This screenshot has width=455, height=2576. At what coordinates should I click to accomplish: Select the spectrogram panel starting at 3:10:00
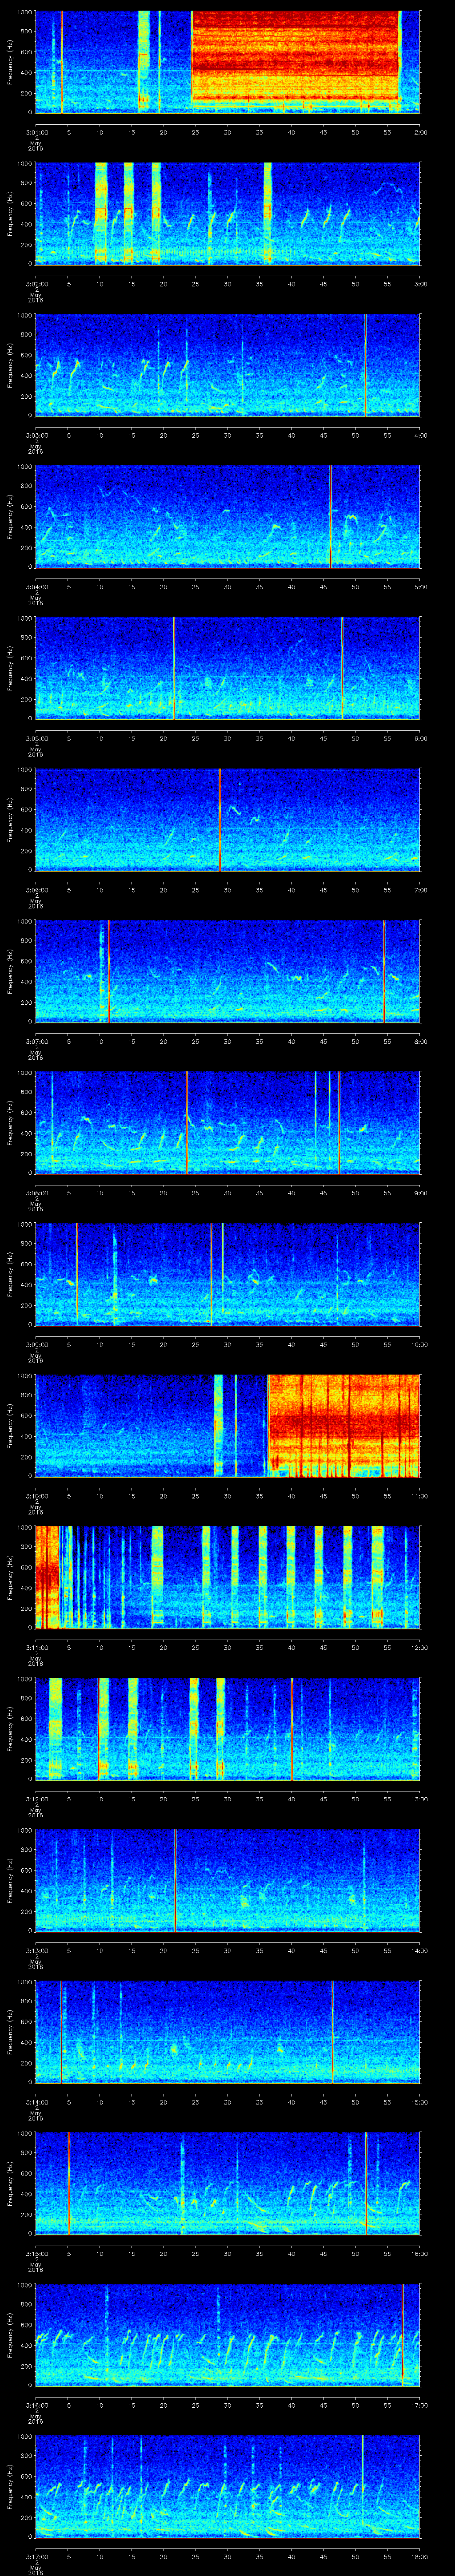(x=228, y=1425)
